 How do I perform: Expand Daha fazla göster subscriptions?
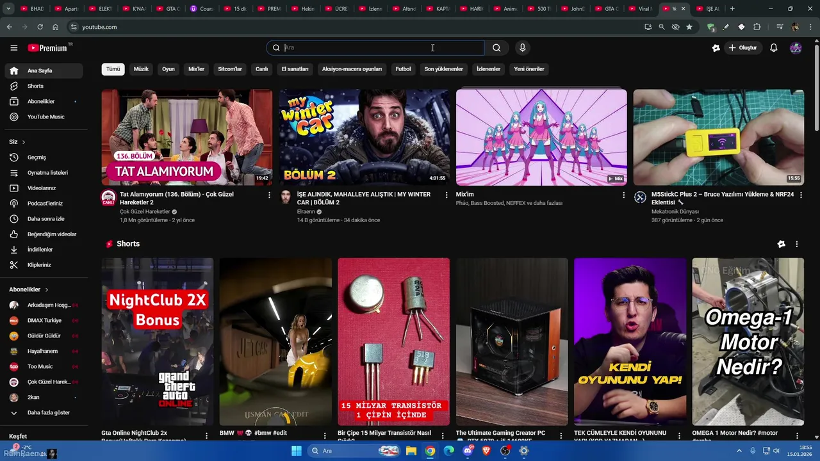coord(44,413)
